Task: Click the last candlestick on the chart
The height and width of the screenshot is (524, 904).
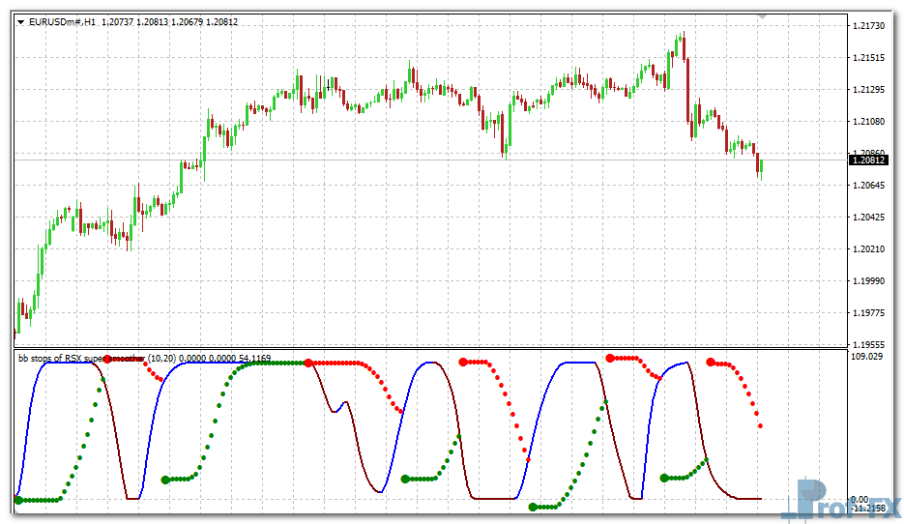Action: pyautogui.click(x=761, y=166)
